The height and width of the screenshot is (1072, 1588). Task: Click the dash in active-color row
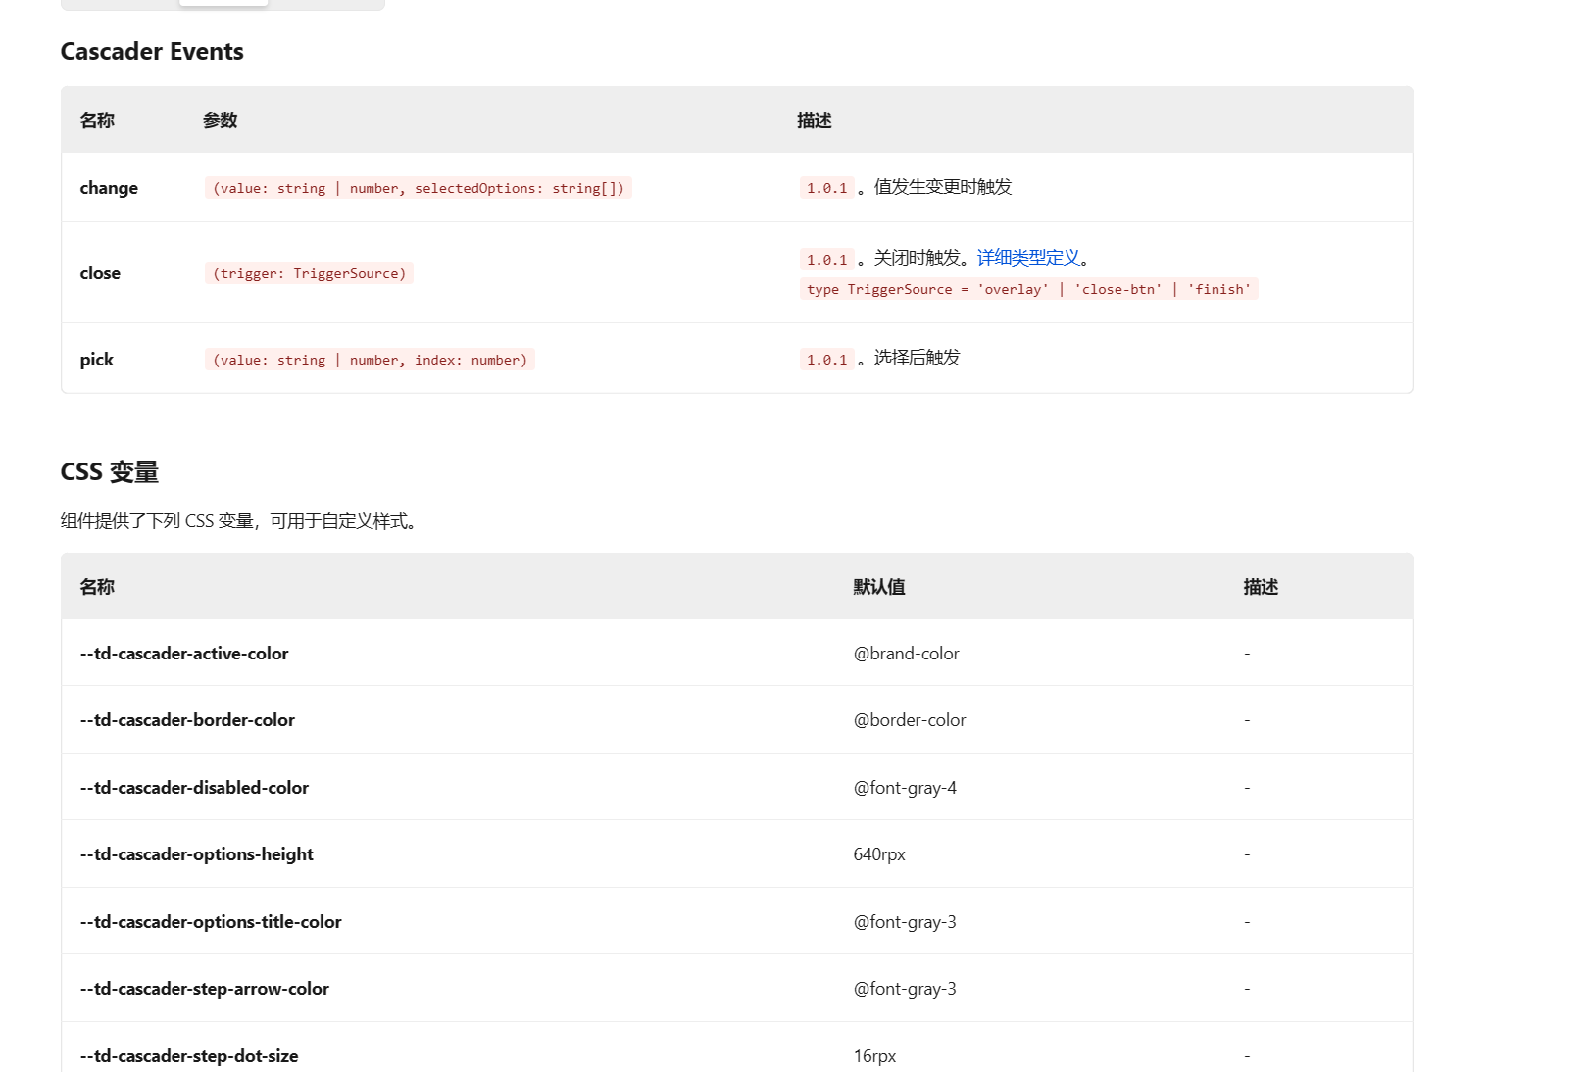1247,654
